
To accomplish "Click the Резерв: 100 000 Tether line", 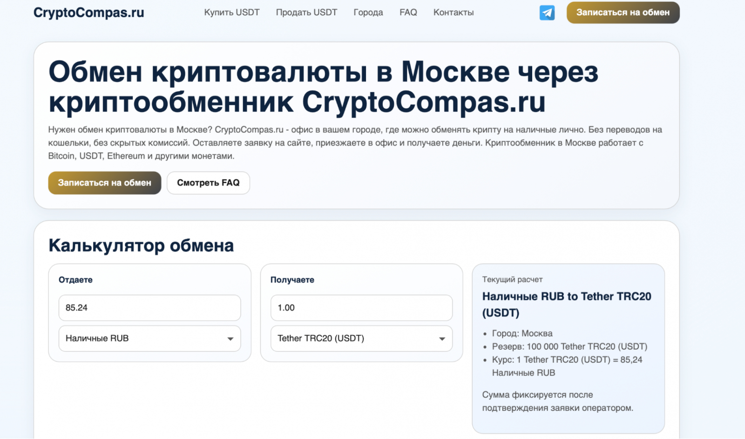I will [569, 346].
